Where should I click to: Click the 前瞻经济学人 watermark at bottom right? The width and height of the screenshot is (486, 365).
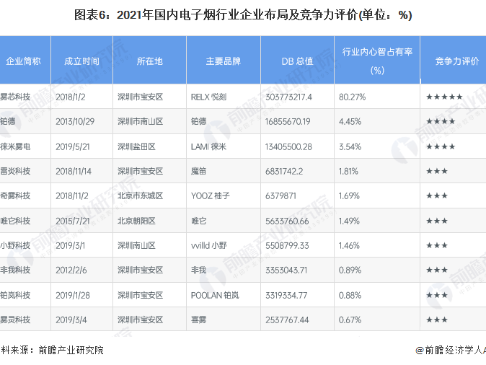(450, 350)
